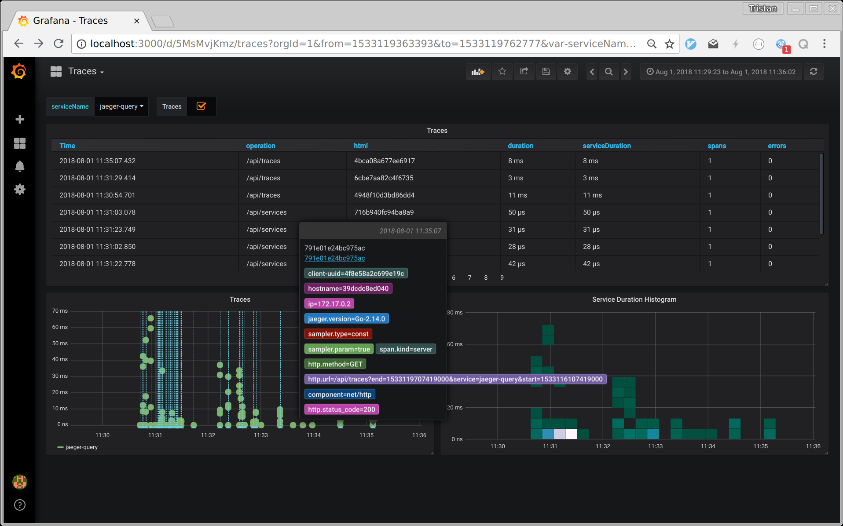Click the component=net/http tag

pos(340,394)
